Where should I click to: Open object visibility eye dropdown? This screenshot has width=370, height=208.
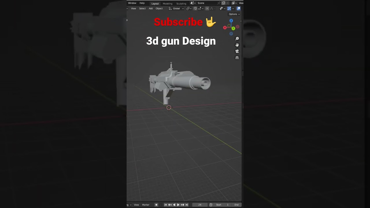coord(222,8)
